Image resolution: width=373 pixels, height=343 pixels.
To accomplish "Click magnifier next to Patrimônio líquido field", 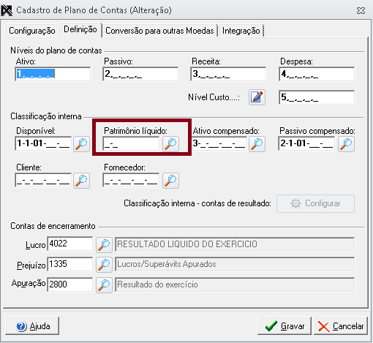I will pos(170,144).
